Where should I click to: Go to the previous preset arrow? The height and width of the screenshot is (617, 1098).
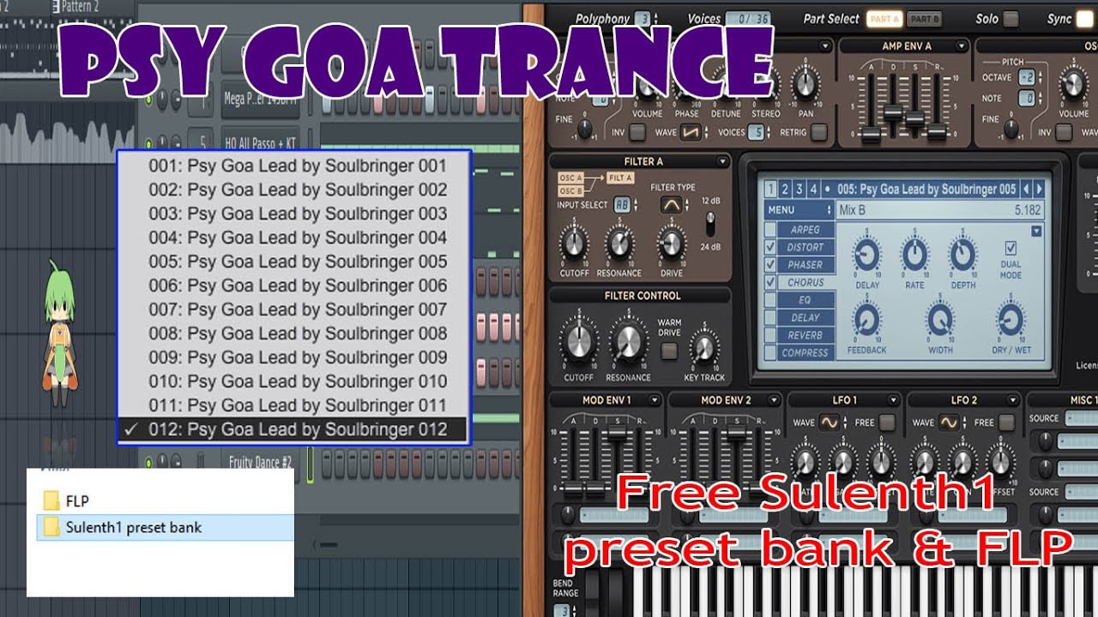(1026, 189)
